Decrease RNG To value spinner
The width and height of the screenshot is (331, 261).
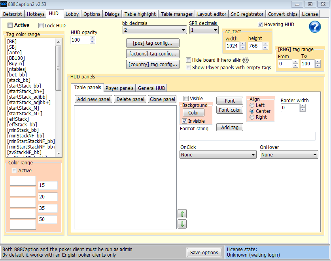point(318,65)
